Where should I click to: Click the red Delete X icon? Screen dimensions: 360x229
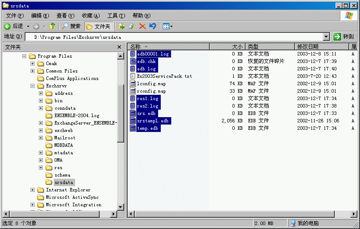[142, 26]
